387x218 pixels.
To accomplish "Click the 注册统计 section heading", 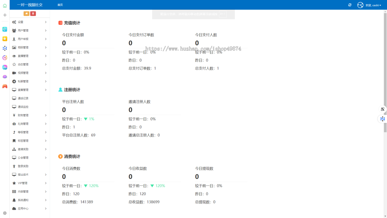I will 72,90.
